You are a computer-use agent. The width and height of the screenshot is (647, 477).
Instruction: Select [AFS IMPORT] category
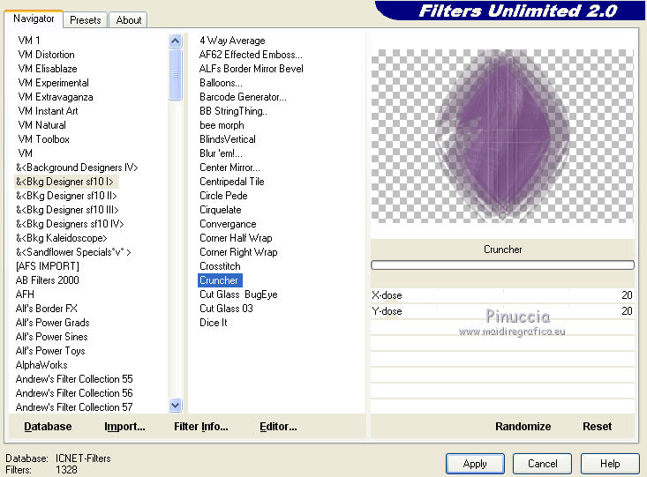[x=48, y=266]
